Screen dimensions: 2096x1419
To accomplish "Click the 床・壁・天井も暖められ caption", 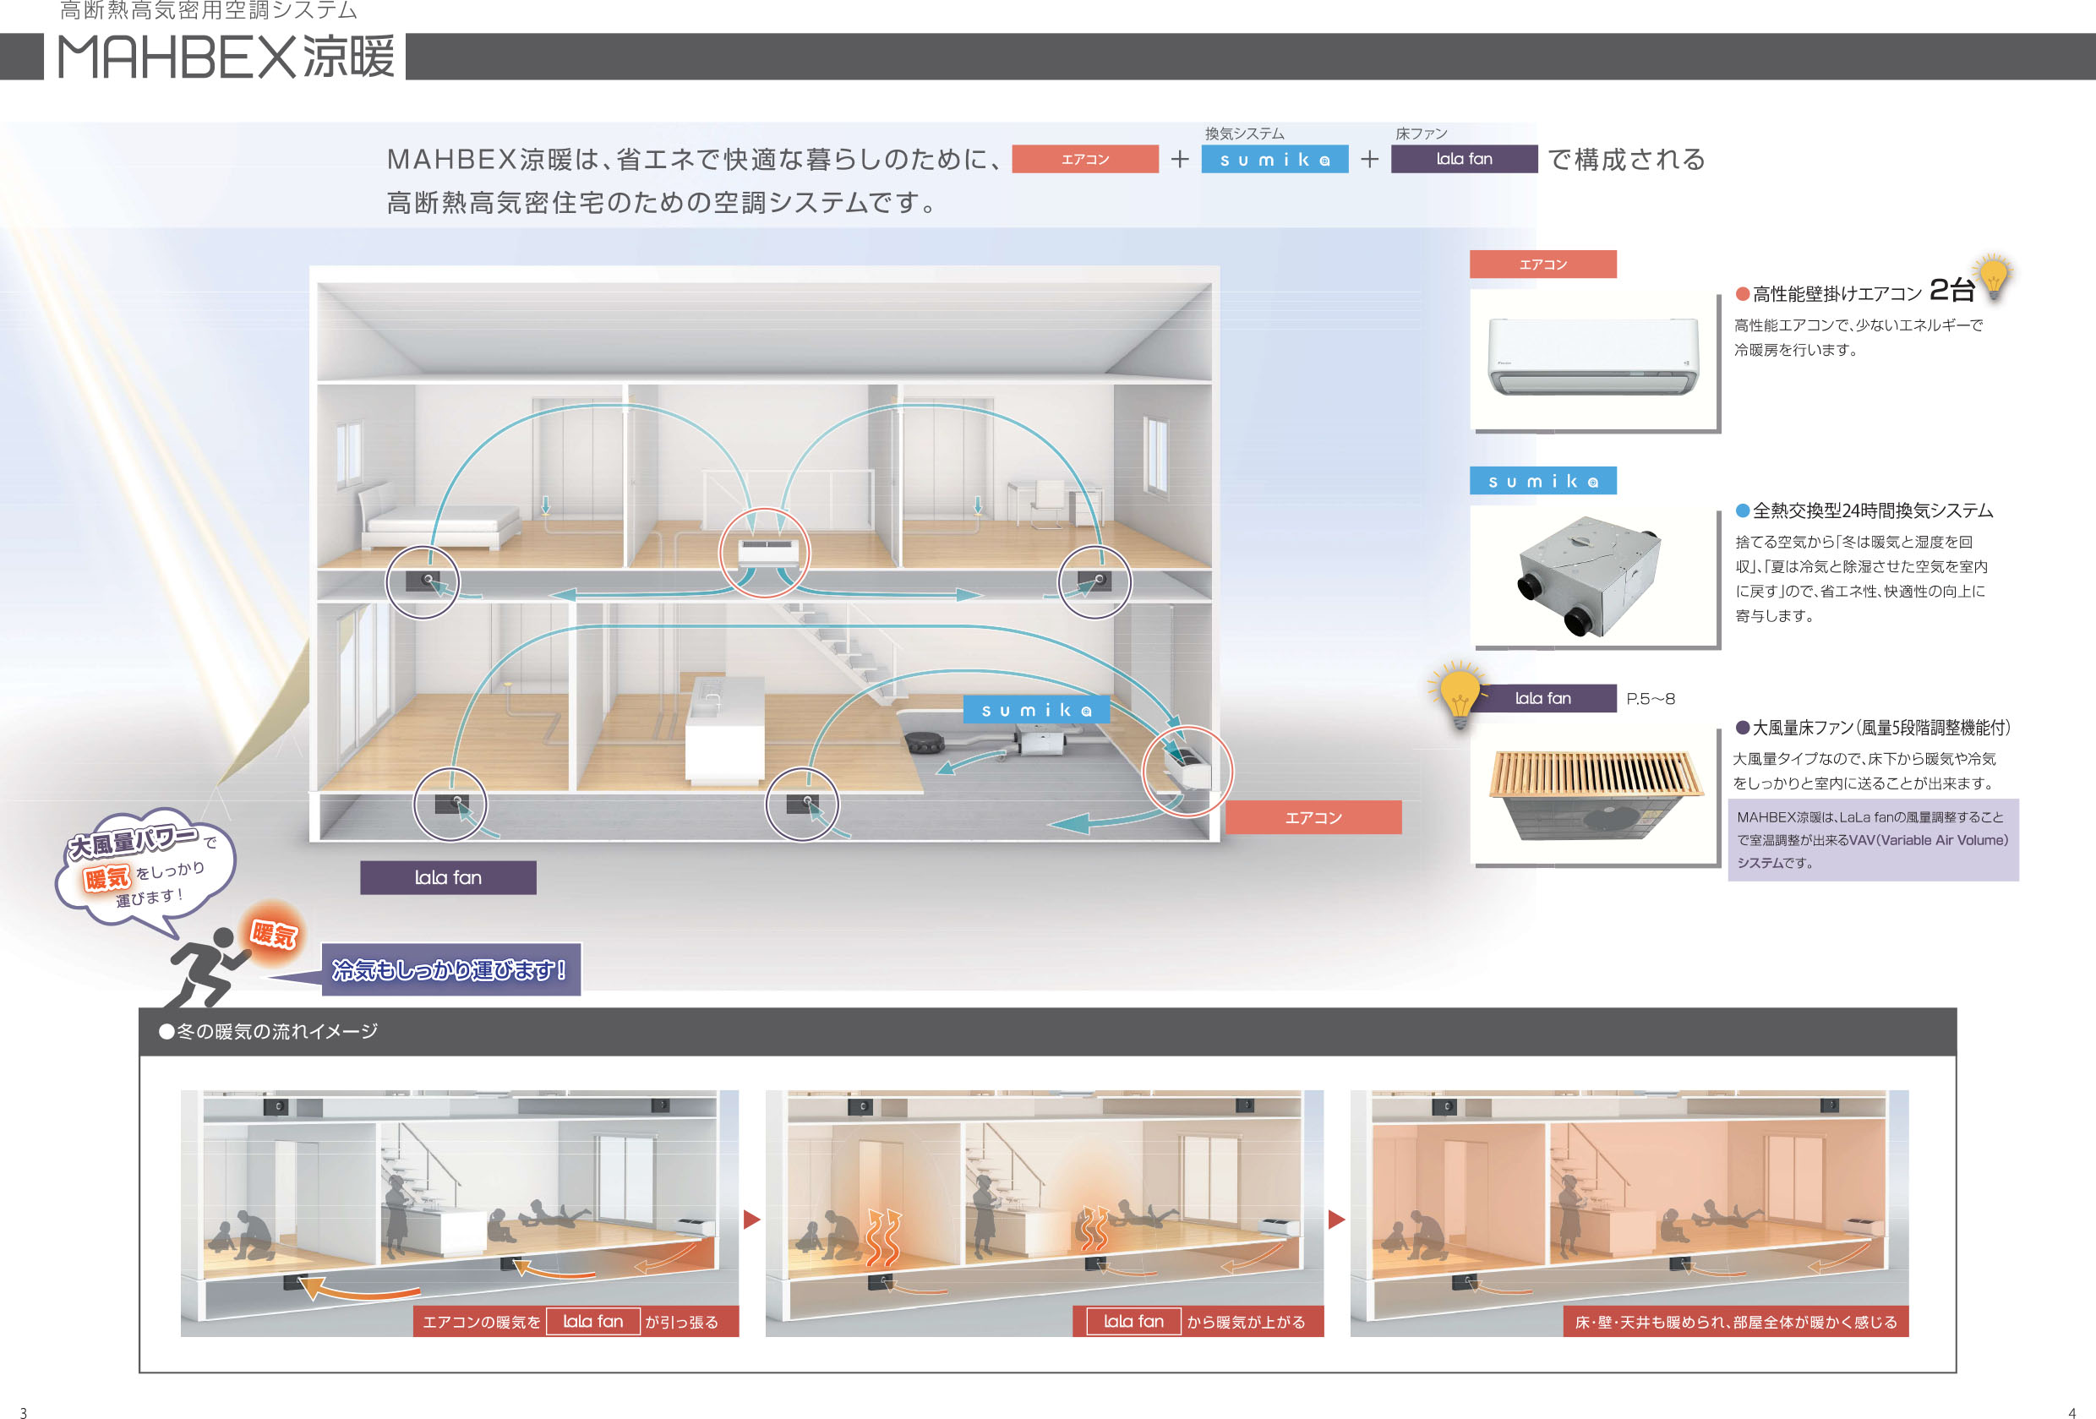I will [x=1735, y=1322].
